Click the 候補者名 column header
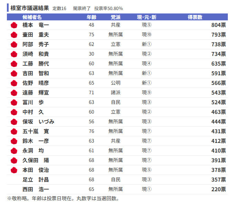Screen dimensions: 233x204 (x=32, y=17)
